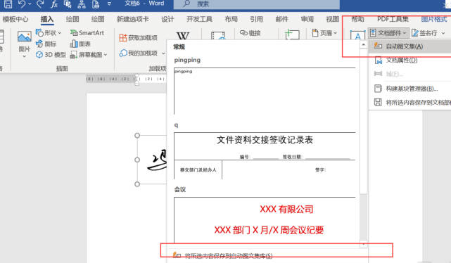Switch to the 图片格式 tab
Image resolution: width=451 pixels, height=263 pixels.
coord(434,19)
